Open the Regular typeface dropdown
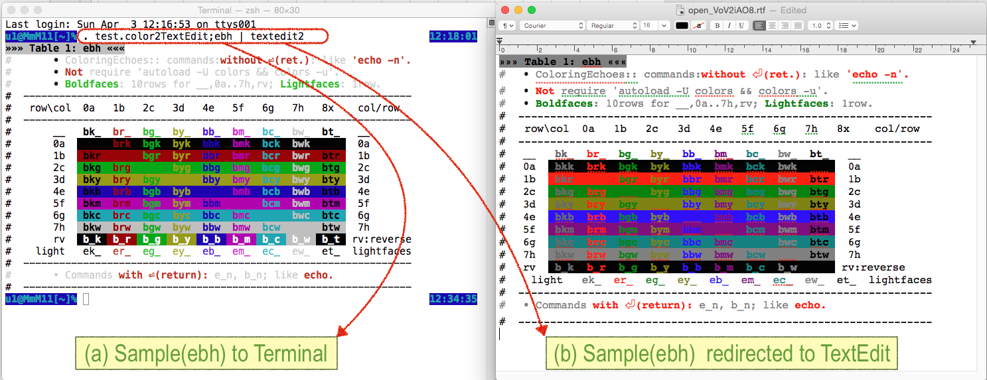 pos(613,26)
